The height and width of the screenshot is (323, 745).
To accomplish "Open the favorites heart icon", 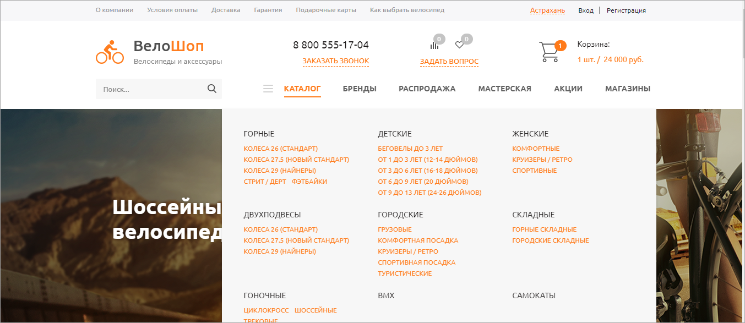I will [459, 45].
